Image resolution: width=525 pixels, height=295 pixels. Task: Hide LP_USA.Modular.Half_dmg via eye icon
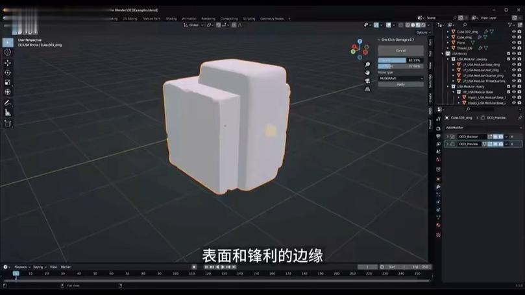(513, 70)
